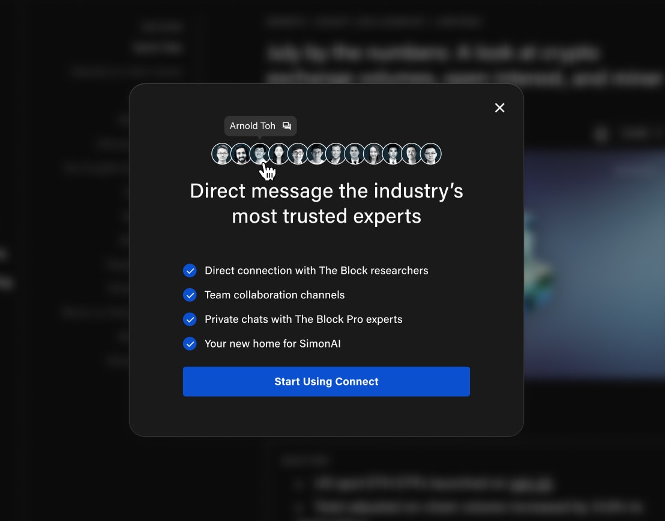Select the ninth expert avatar in the row
This screenshot has width=665, height=521.
pos(373,154)
